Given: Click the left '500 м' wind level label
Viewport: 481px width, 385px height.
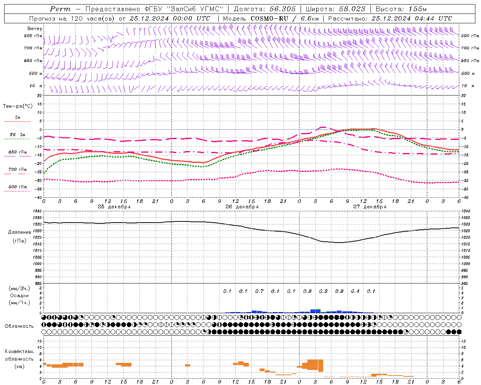Looking at the screenshot, I should tap(36, 73).
